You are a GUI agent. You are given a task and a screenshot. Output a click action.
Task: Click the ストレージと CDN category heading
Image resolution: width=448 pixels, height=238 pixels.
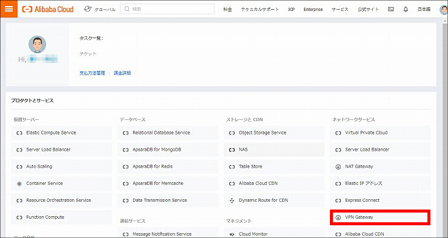pos(245,120)
